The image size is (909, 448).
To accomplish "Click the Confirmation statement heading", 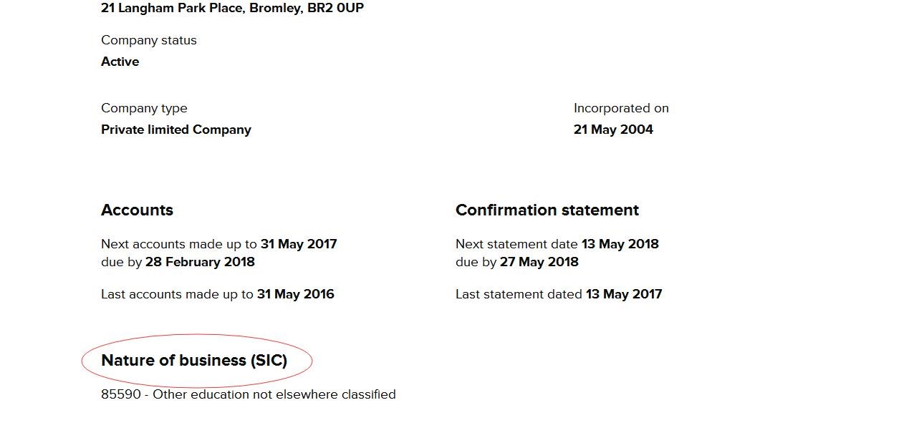I will pos(547,210).
